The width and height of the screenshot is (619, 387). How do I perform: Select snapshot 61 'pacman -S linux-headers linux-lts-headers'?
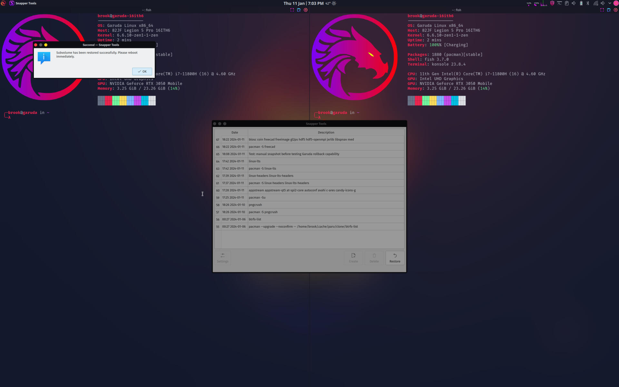pos(309,183)
